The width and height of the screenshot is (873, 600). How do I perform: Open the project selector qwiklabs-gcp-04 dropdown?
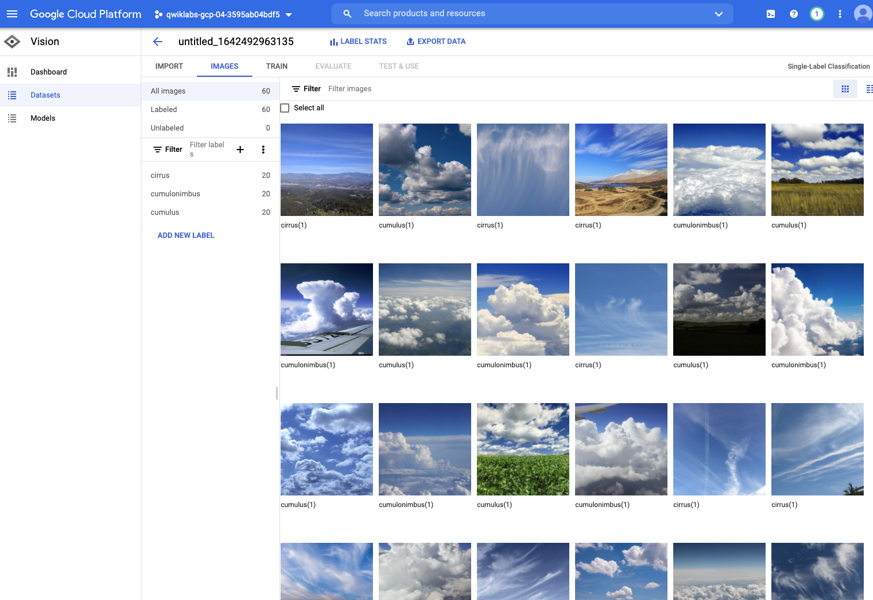223,14
